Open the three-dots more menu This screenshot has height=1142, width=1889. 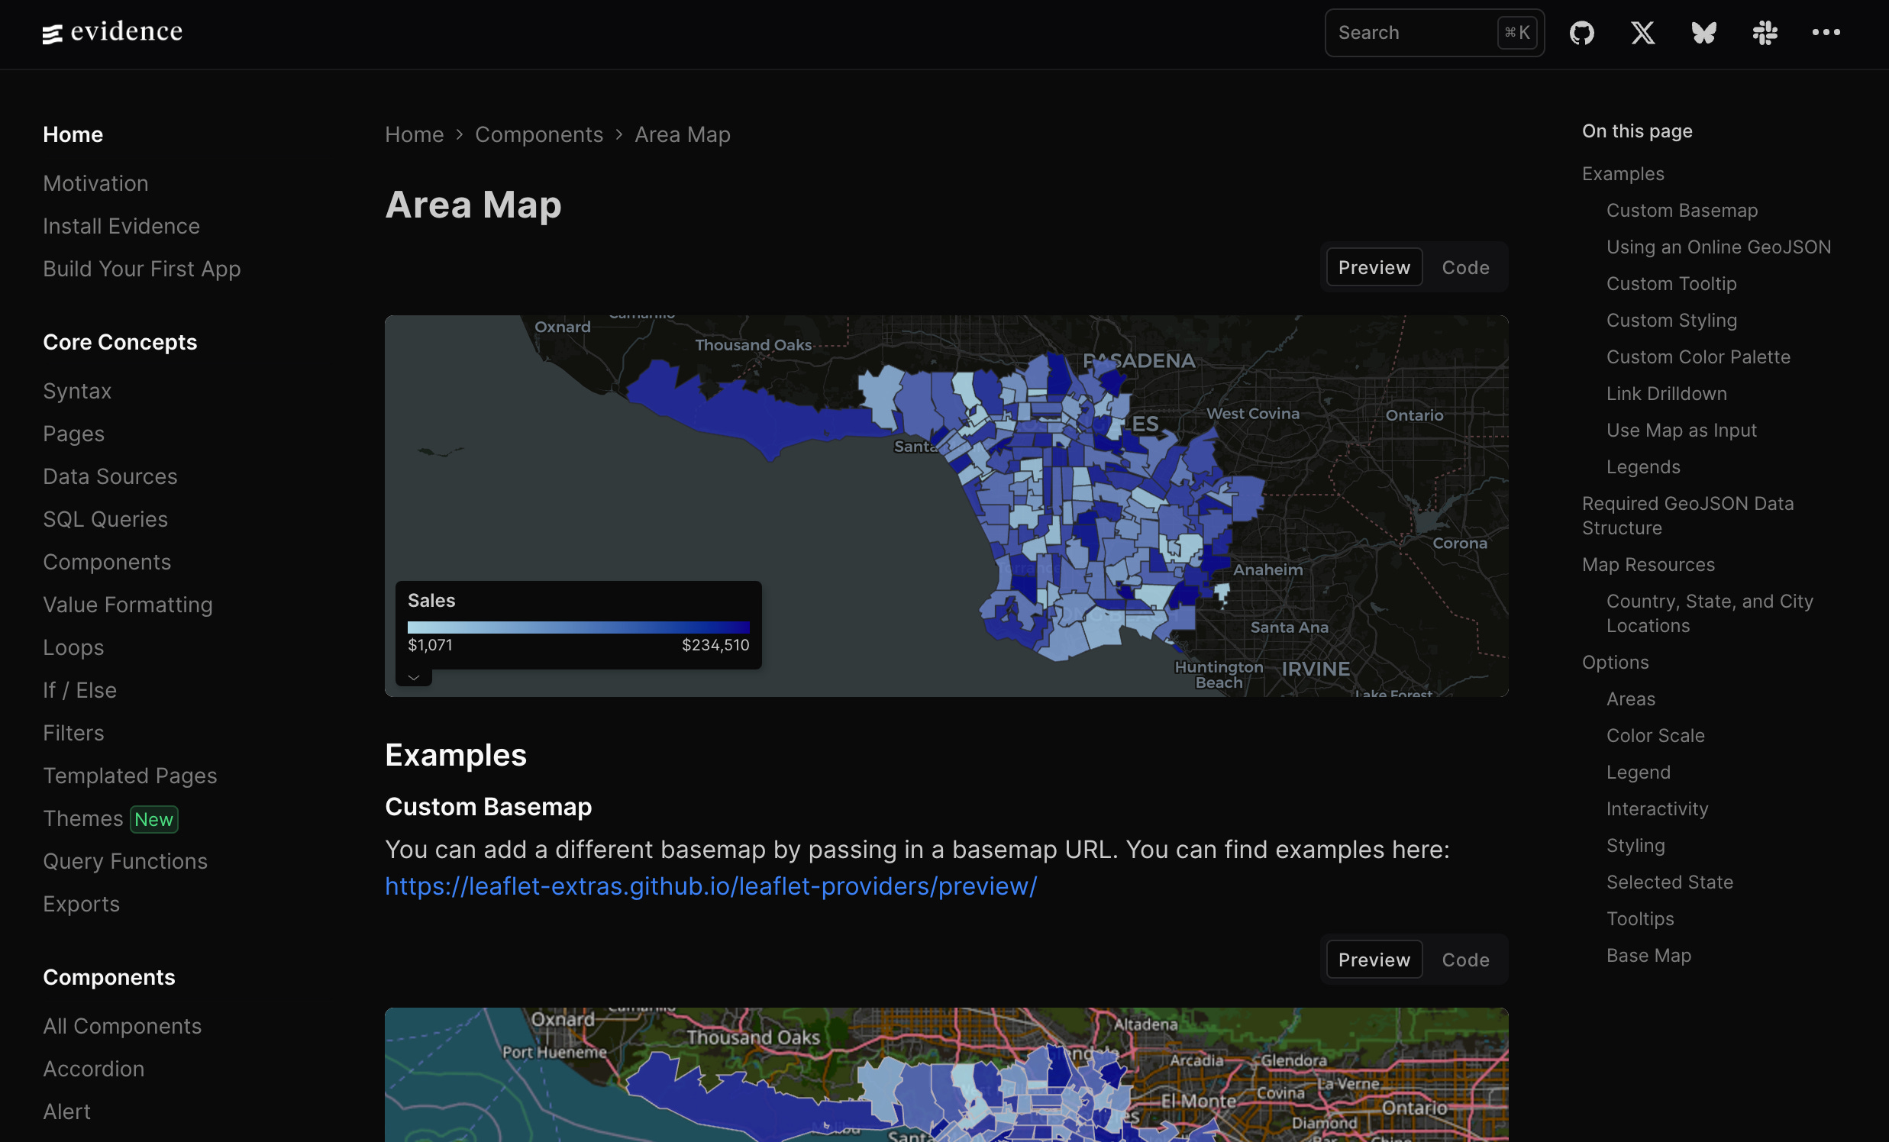tap(1826, 33)
